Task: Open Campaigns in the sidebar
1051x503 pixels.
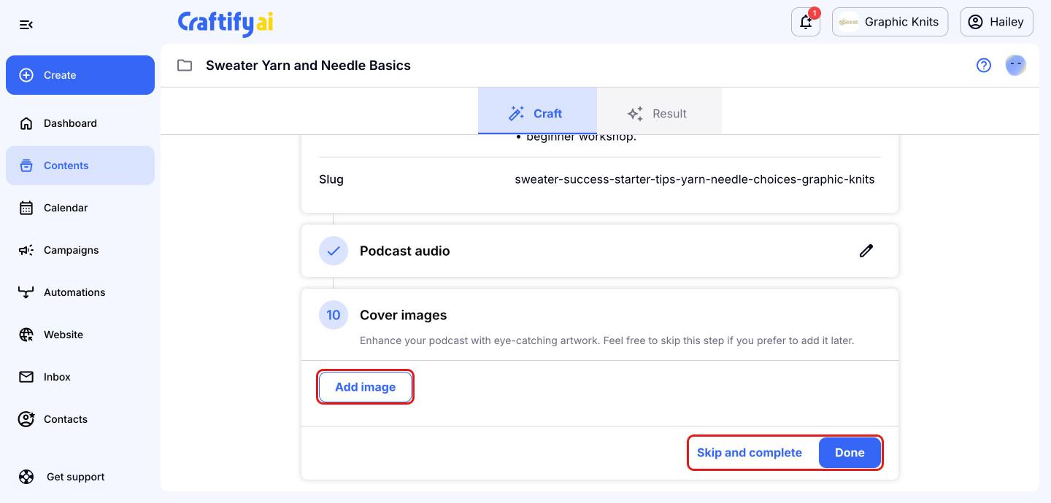Action: click(x=80, y=250)
